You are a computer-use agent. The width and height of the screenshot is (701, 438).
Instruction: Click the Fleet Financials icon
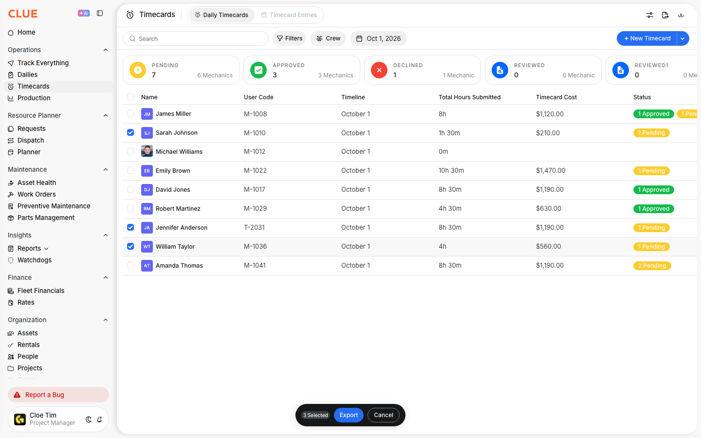tap(11, 291)
